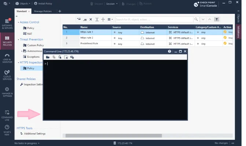This screenshot has height=146, width=246.
Task: Click the Services column header
Action: [181, 27]
